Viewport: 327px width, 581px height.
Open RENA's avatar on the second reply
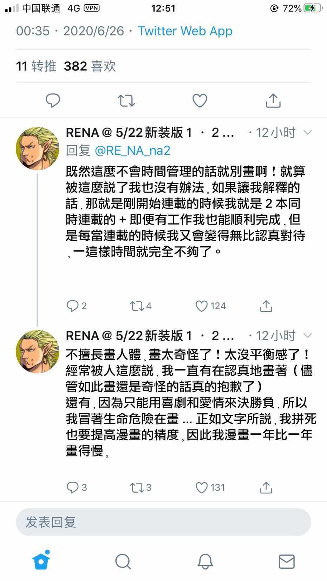click(37, 352)
